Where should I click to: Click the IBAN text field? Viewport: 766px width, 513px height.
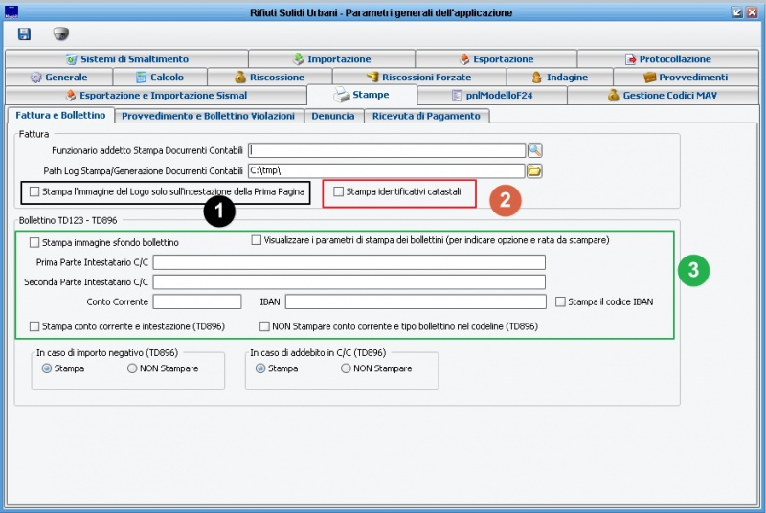pyautogui.click(x=417, y=302)
